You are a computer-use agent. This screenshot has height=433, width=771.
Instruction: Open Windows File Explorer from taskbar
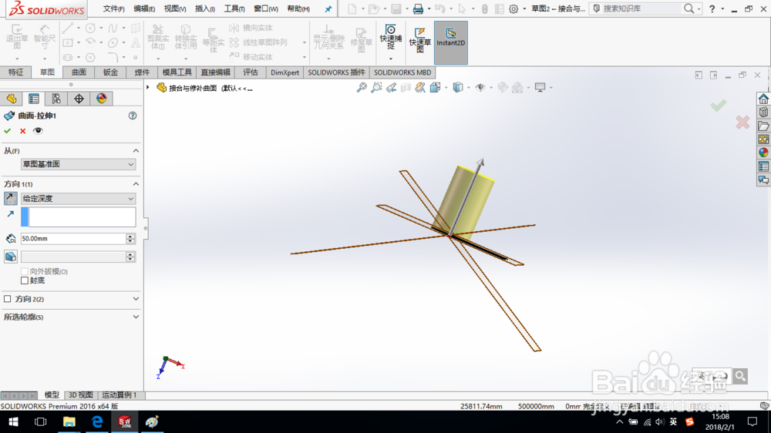69,421
